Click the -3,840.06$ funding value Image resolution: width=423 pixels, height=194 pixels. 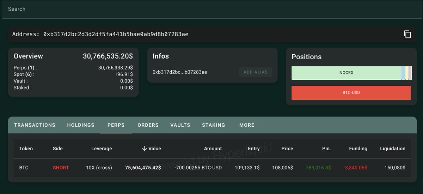tap(355, 168)
